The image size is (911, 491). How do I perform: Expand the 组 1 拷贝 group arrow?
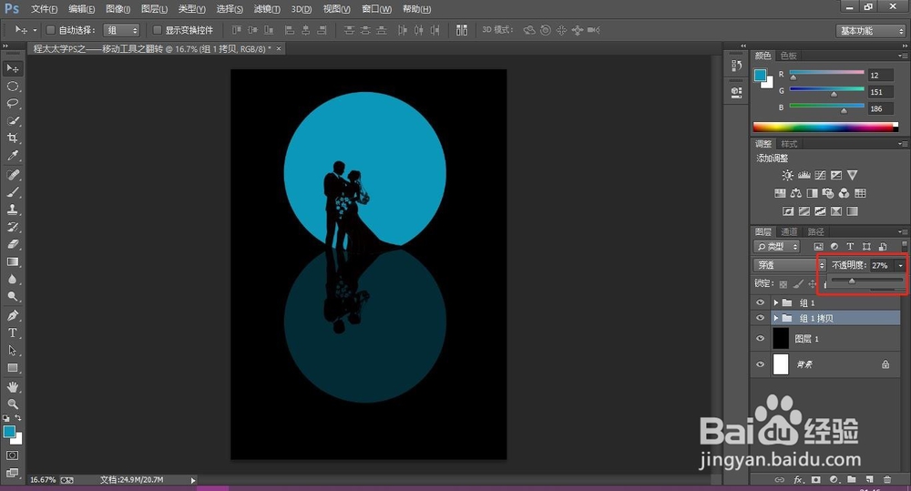coord(775,318)
